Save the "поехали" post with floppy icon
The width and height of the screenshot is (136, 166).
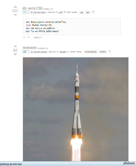110,51
